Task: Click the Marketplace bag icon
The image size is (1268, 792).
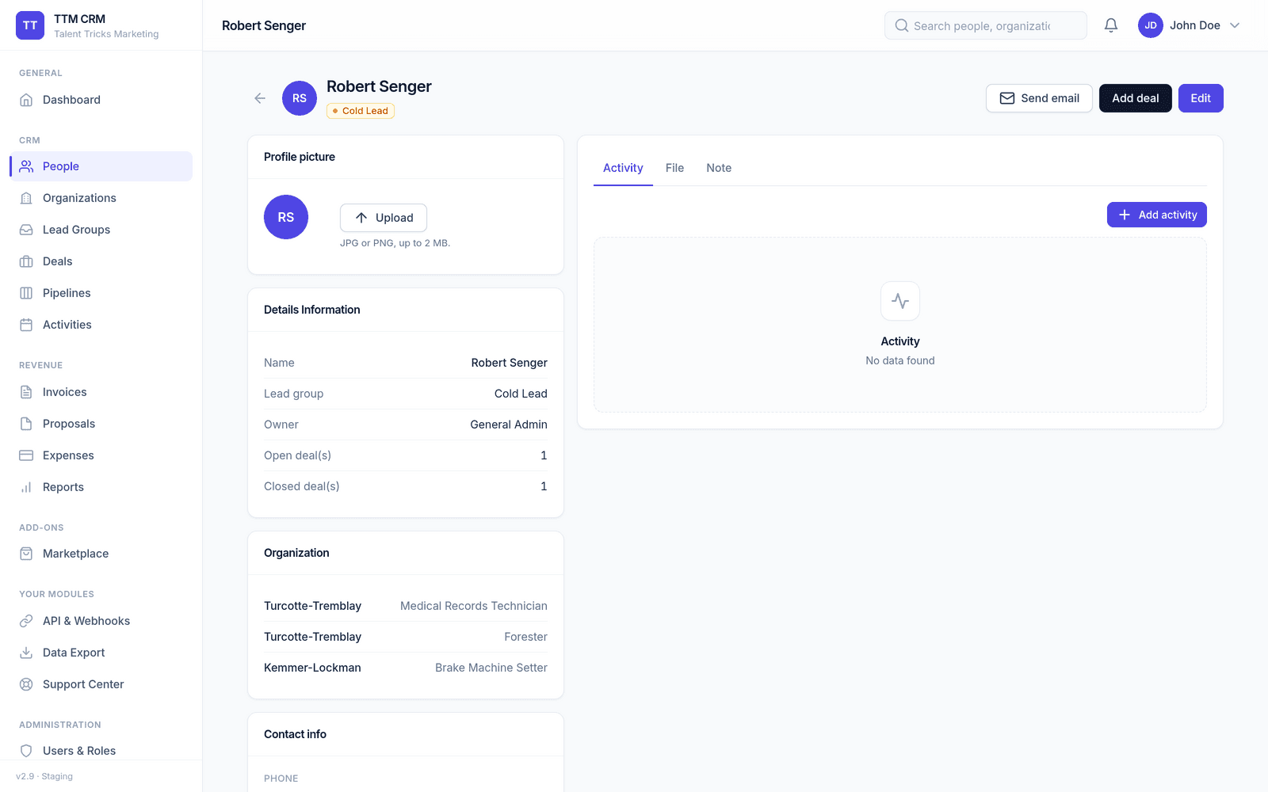Action: point(26,554)
